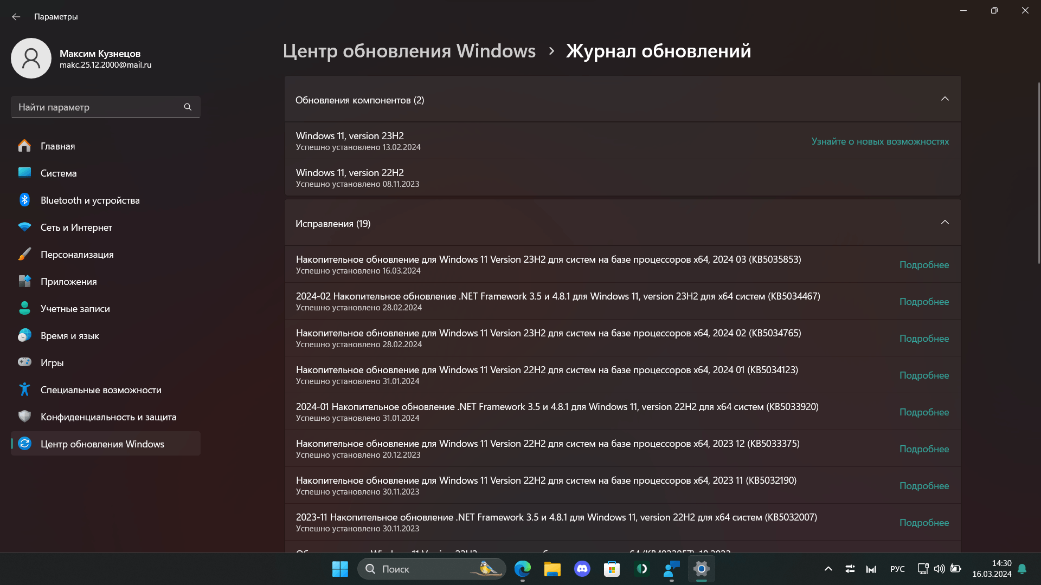Go to Сеть и Интернет
Image resolution: width=1041 pixels, height=585 pixels.
tap(106, 227)
